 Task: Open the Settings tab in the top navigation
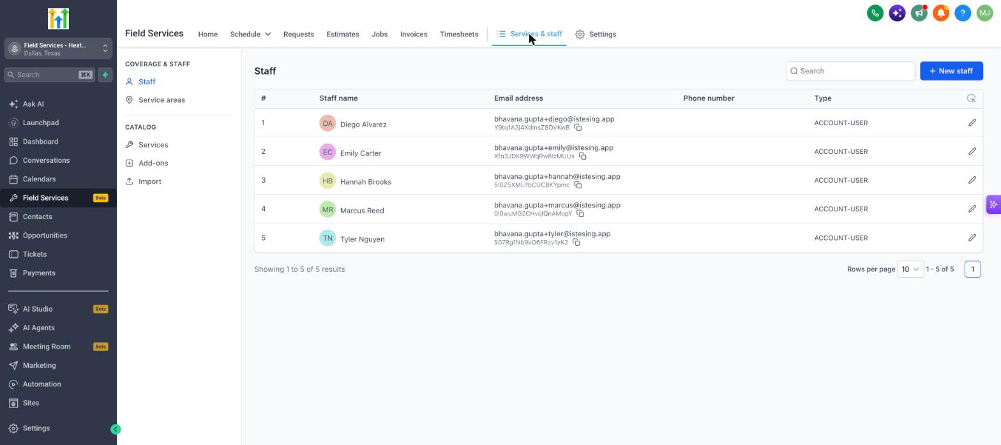(x=596, y=34)
